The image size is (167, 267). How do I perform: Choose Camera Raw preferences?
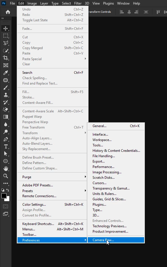click(x=116, y=240)
